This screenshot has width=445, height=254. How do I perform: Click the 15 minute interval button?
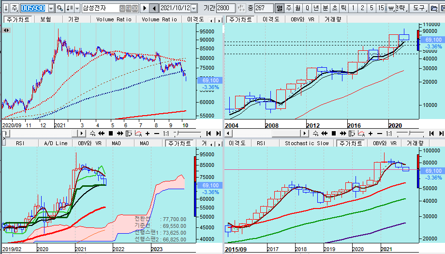tap(381, 8)
